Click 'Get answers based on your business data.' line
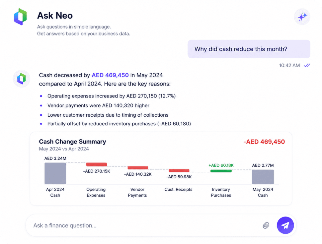 pos(84,33)
